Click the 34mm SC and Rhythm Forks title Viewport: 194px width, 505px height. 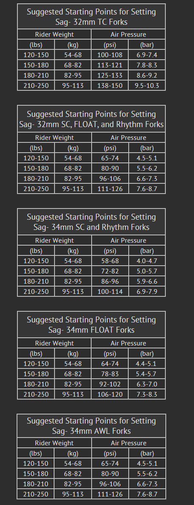tap(91, 222)
